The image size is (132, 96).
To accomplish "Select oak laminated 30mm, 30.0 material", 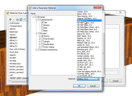I will pyautogui.click(x=89, y=47).
